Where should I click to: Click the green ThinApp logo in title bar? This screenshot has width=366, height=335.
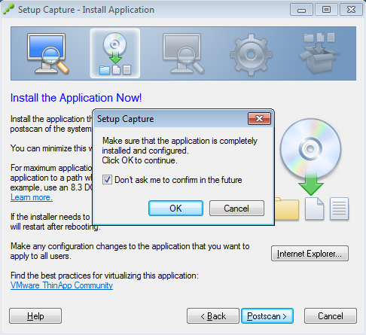click(8, 10)
